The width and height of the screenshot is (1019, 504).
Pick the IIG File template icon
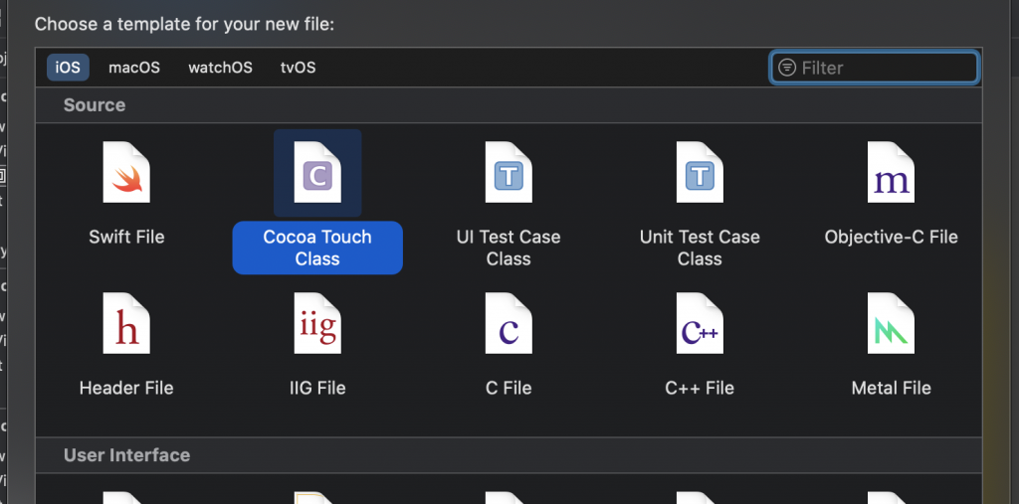click(x=317, y=324)
